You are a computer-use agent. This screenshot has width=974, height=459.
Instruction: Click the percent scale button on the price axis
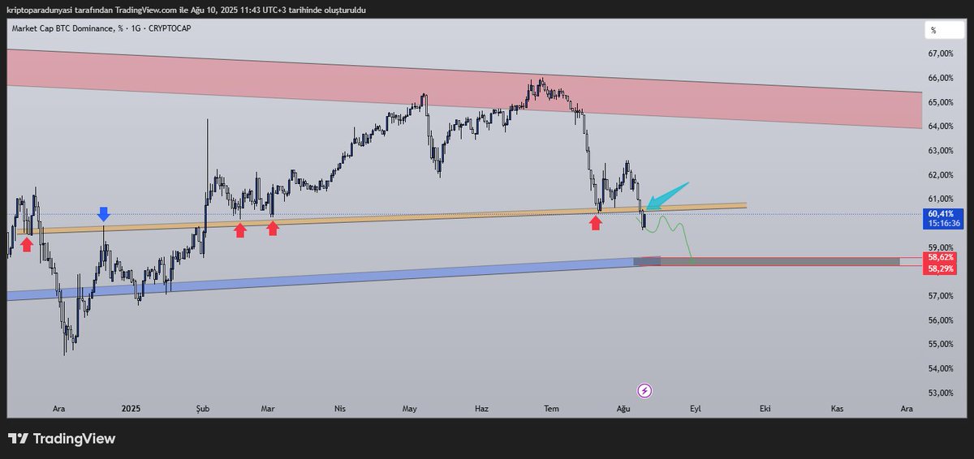943,30
